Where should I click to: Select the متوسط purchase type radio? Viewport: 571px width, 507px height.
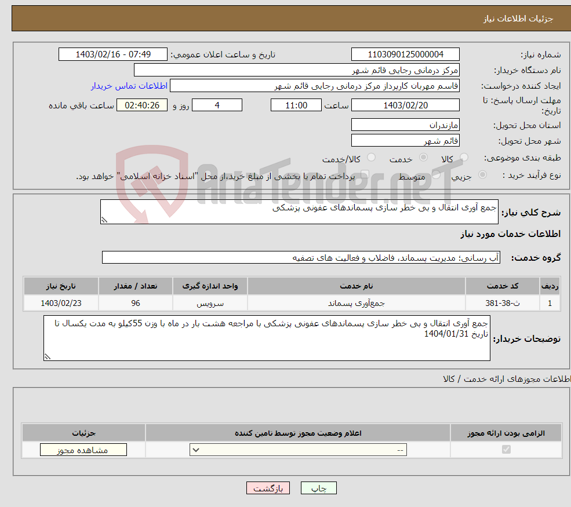437,175
